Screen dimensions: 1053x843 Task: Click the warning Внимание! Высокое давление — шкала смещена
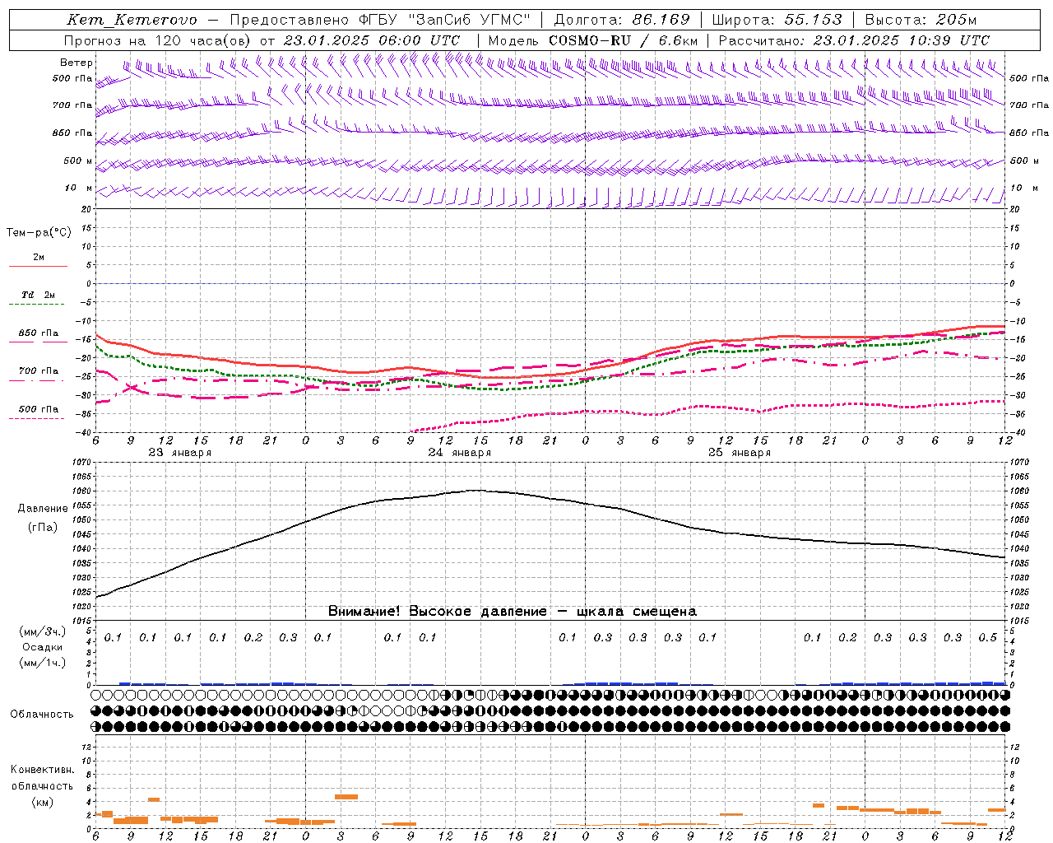[512, 612]
